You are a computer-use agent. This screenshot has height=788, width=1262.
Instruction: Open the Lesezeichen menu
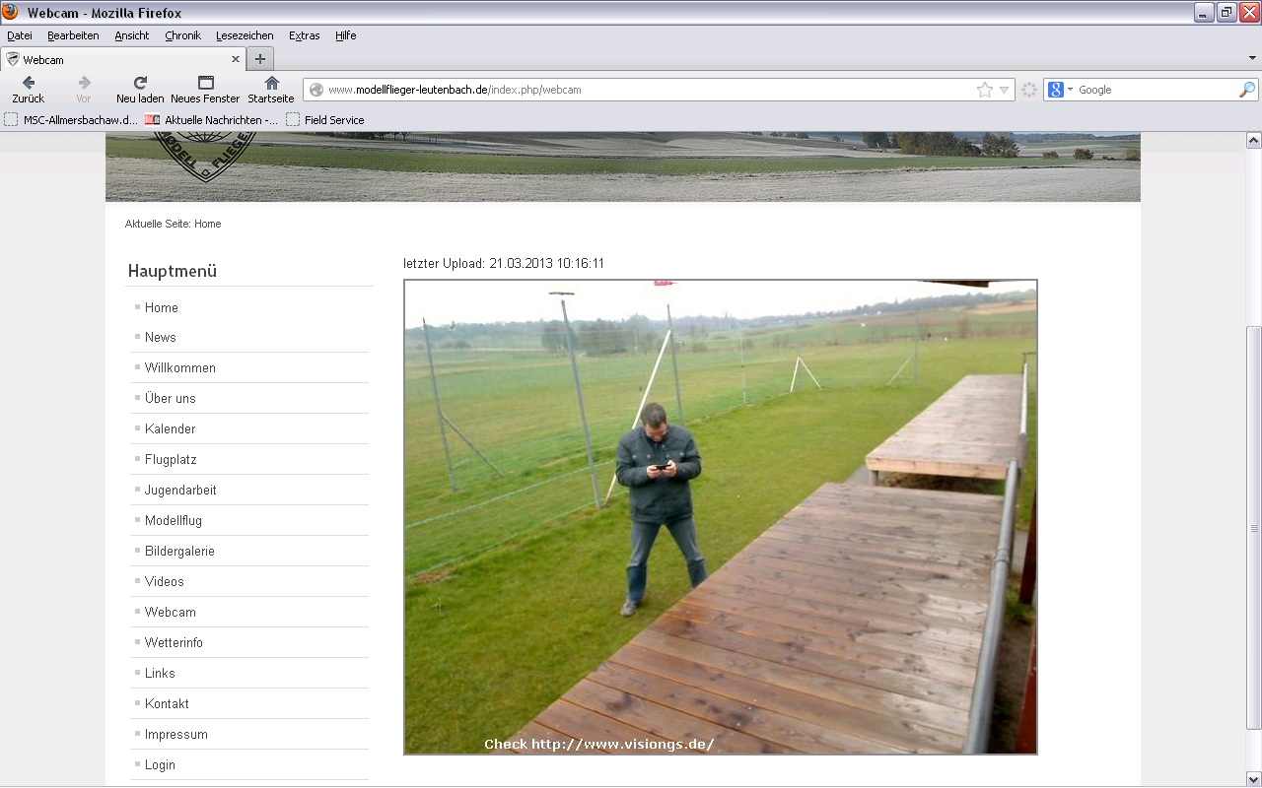coord(244,35)
